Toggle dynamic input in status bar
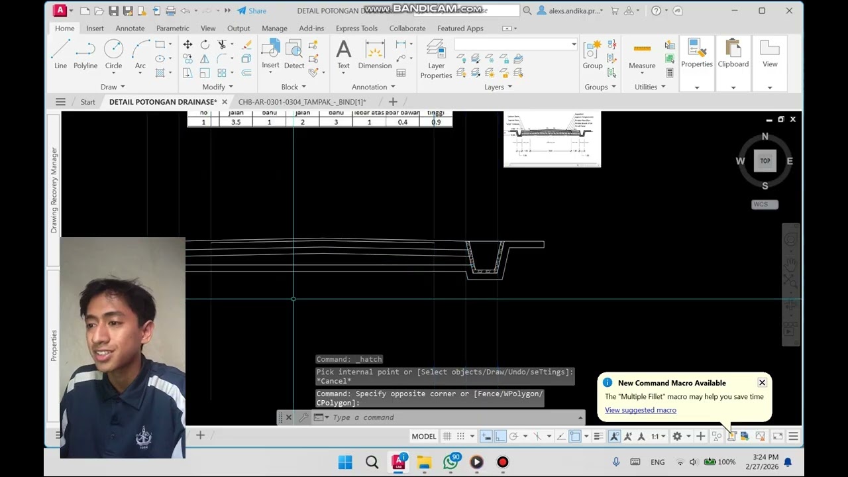848x477 pixels. click(486, 436)
